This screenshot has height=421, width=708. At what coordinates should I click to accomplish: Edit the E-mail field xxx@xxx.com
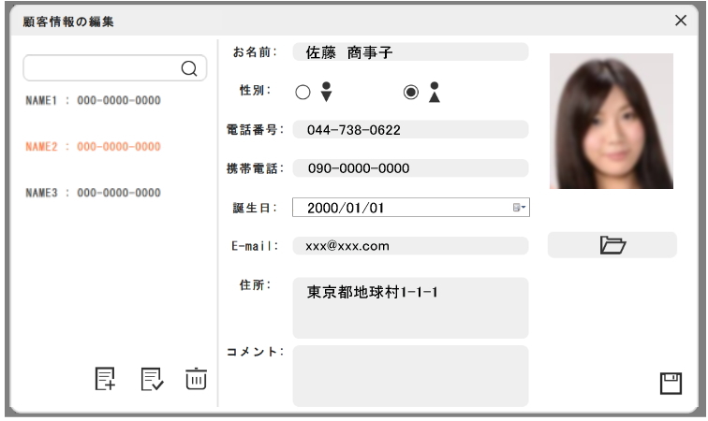(x=410, y=246)
